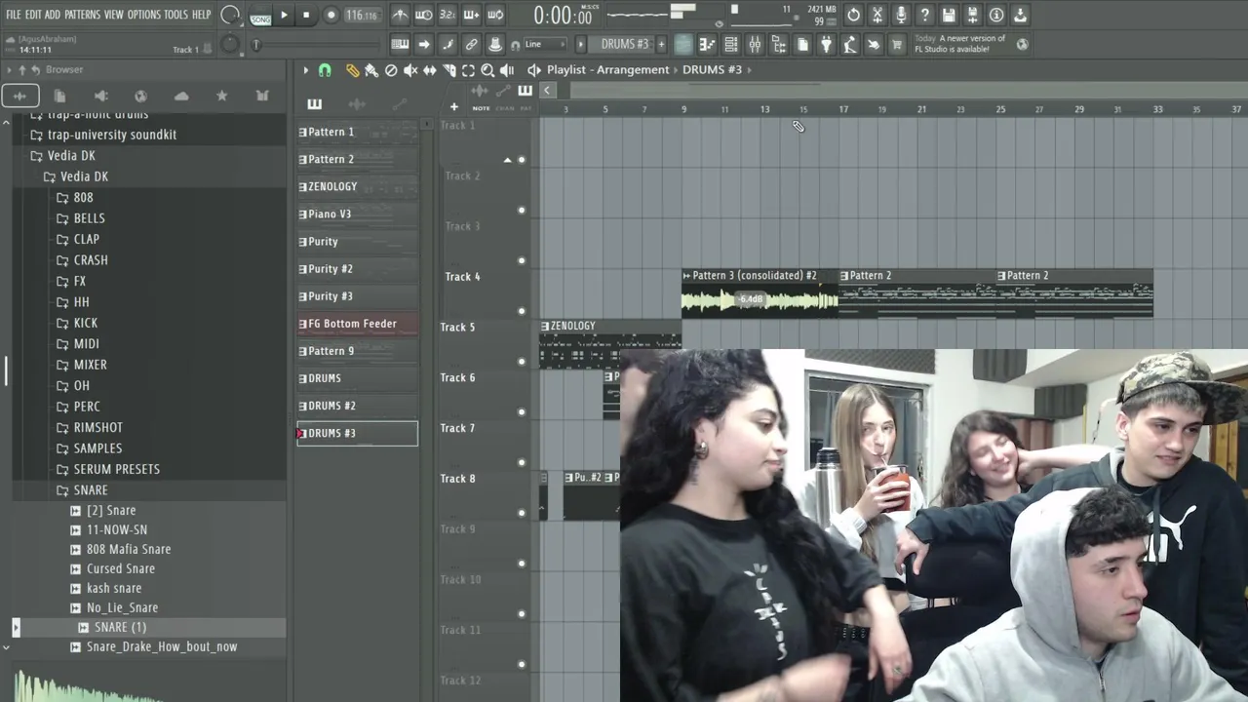1248x702 pixels.
Task: Toggle wait for input before recording
Action: coord(424,15)
